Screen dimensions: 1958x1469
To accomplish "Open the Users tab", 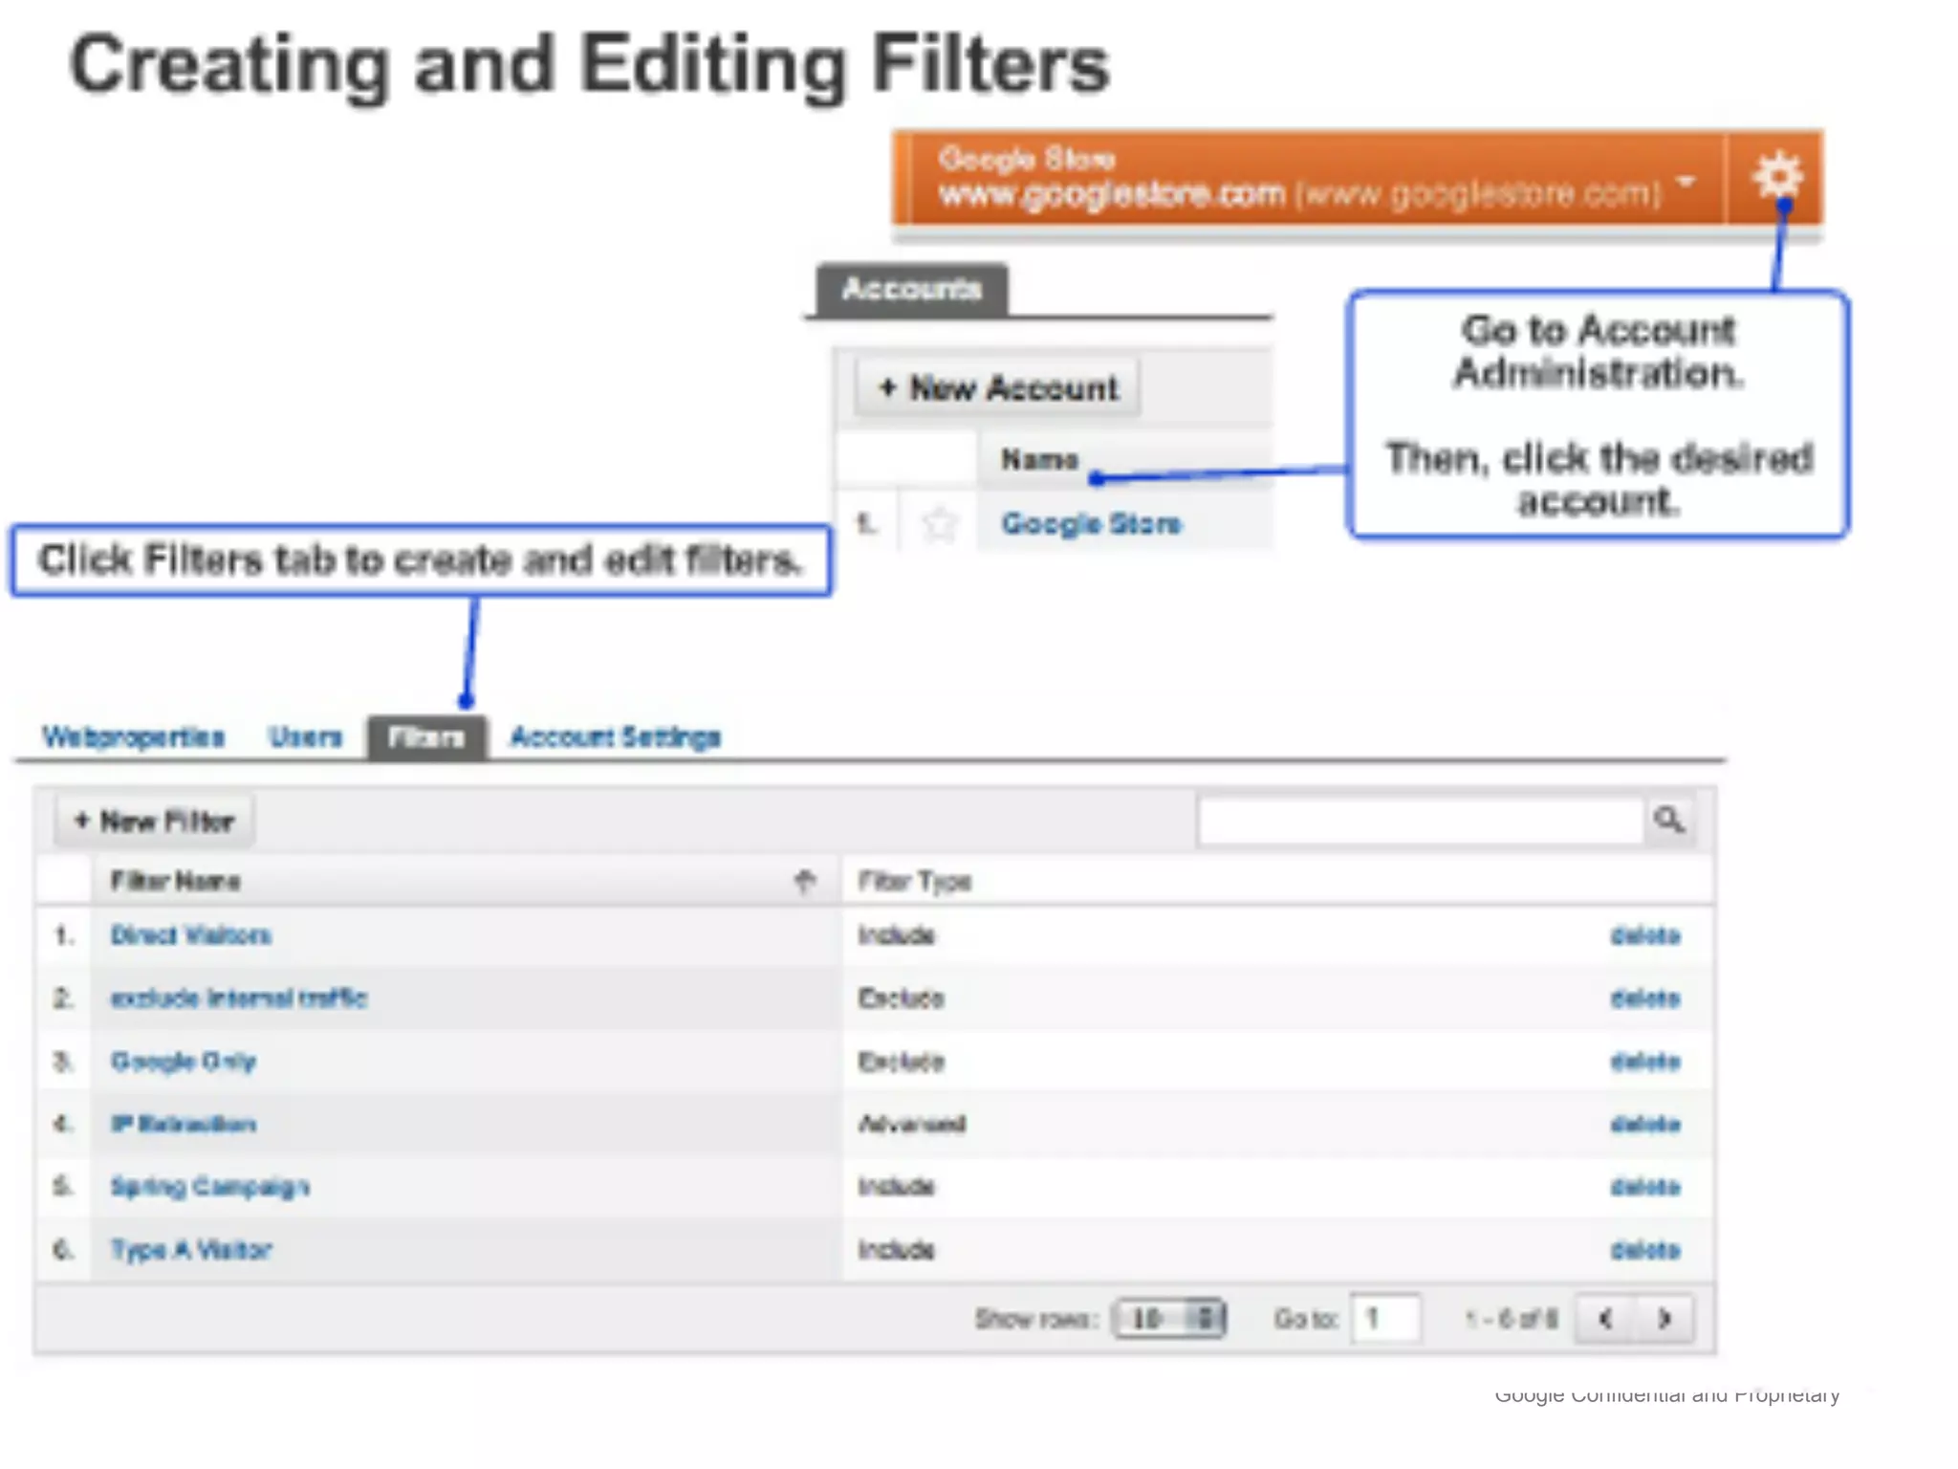I will click(305, 737).
